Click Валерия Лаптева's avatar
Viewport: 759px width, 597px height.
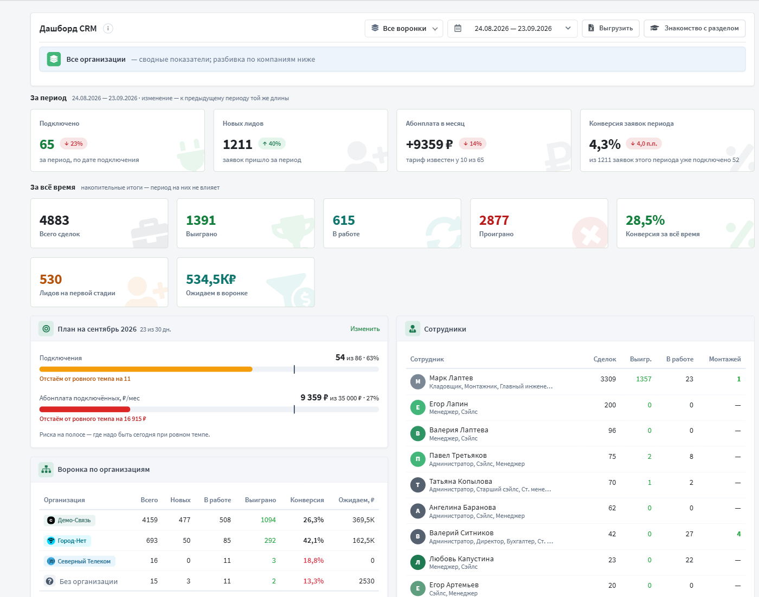pyautogui.click(x=417, y=433)
